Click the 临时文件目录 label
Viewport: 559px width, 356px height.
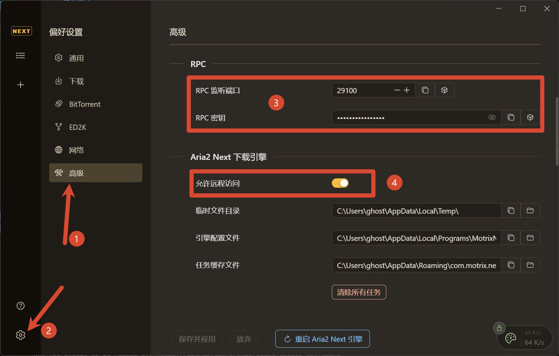click(218, 210)
